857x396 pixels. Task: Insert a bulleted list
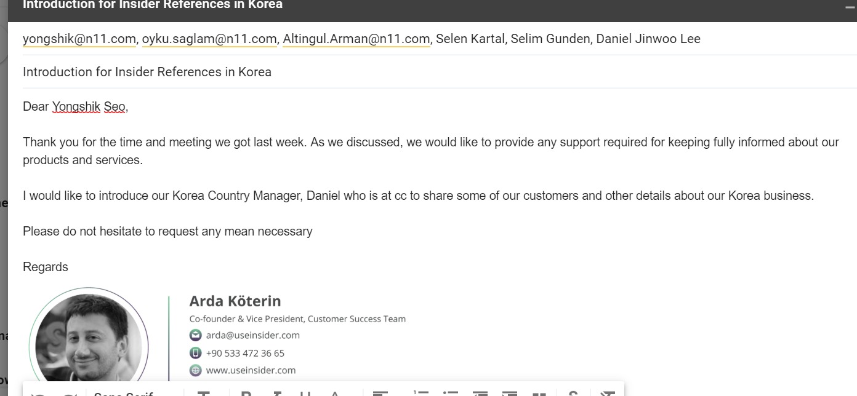pos(451,394)
